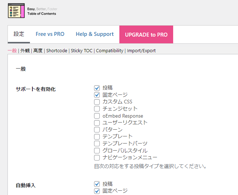
Task: Uncheck 投稿 under 自動挿入
Action: [x=97, y=184]
